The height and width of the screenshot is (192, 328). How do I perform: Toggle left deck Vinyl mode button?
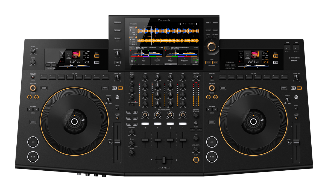(105, 88)
